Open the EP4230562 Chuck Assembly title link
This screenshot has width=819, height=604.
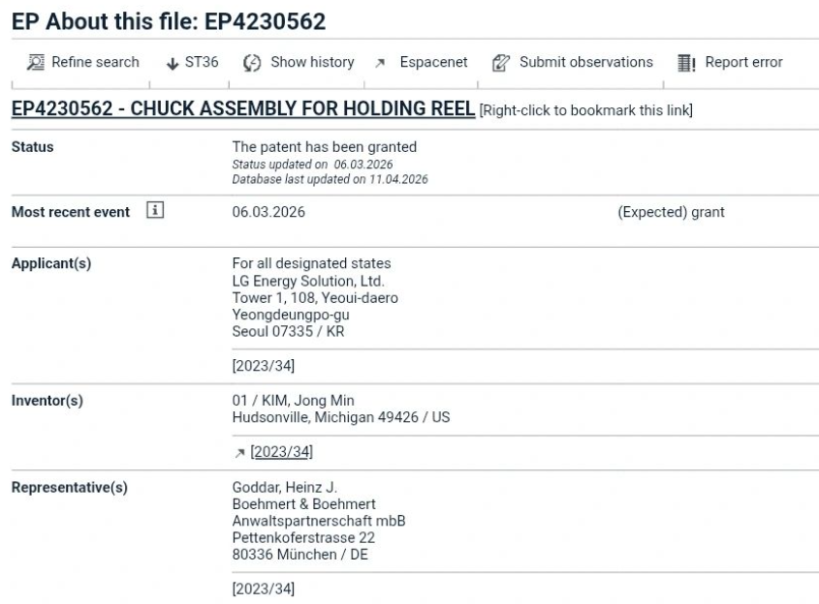tap(243, 108)
